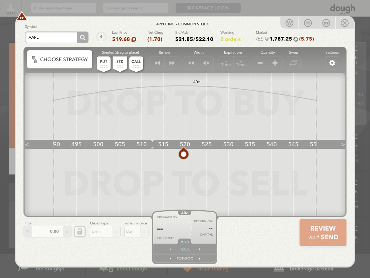
Task: Open the quotes speech-mark icon
Action: [326, 23]
